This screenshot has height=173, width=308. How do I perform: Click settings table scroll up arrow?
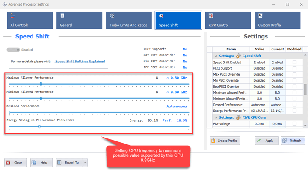(x=305, y=55)
